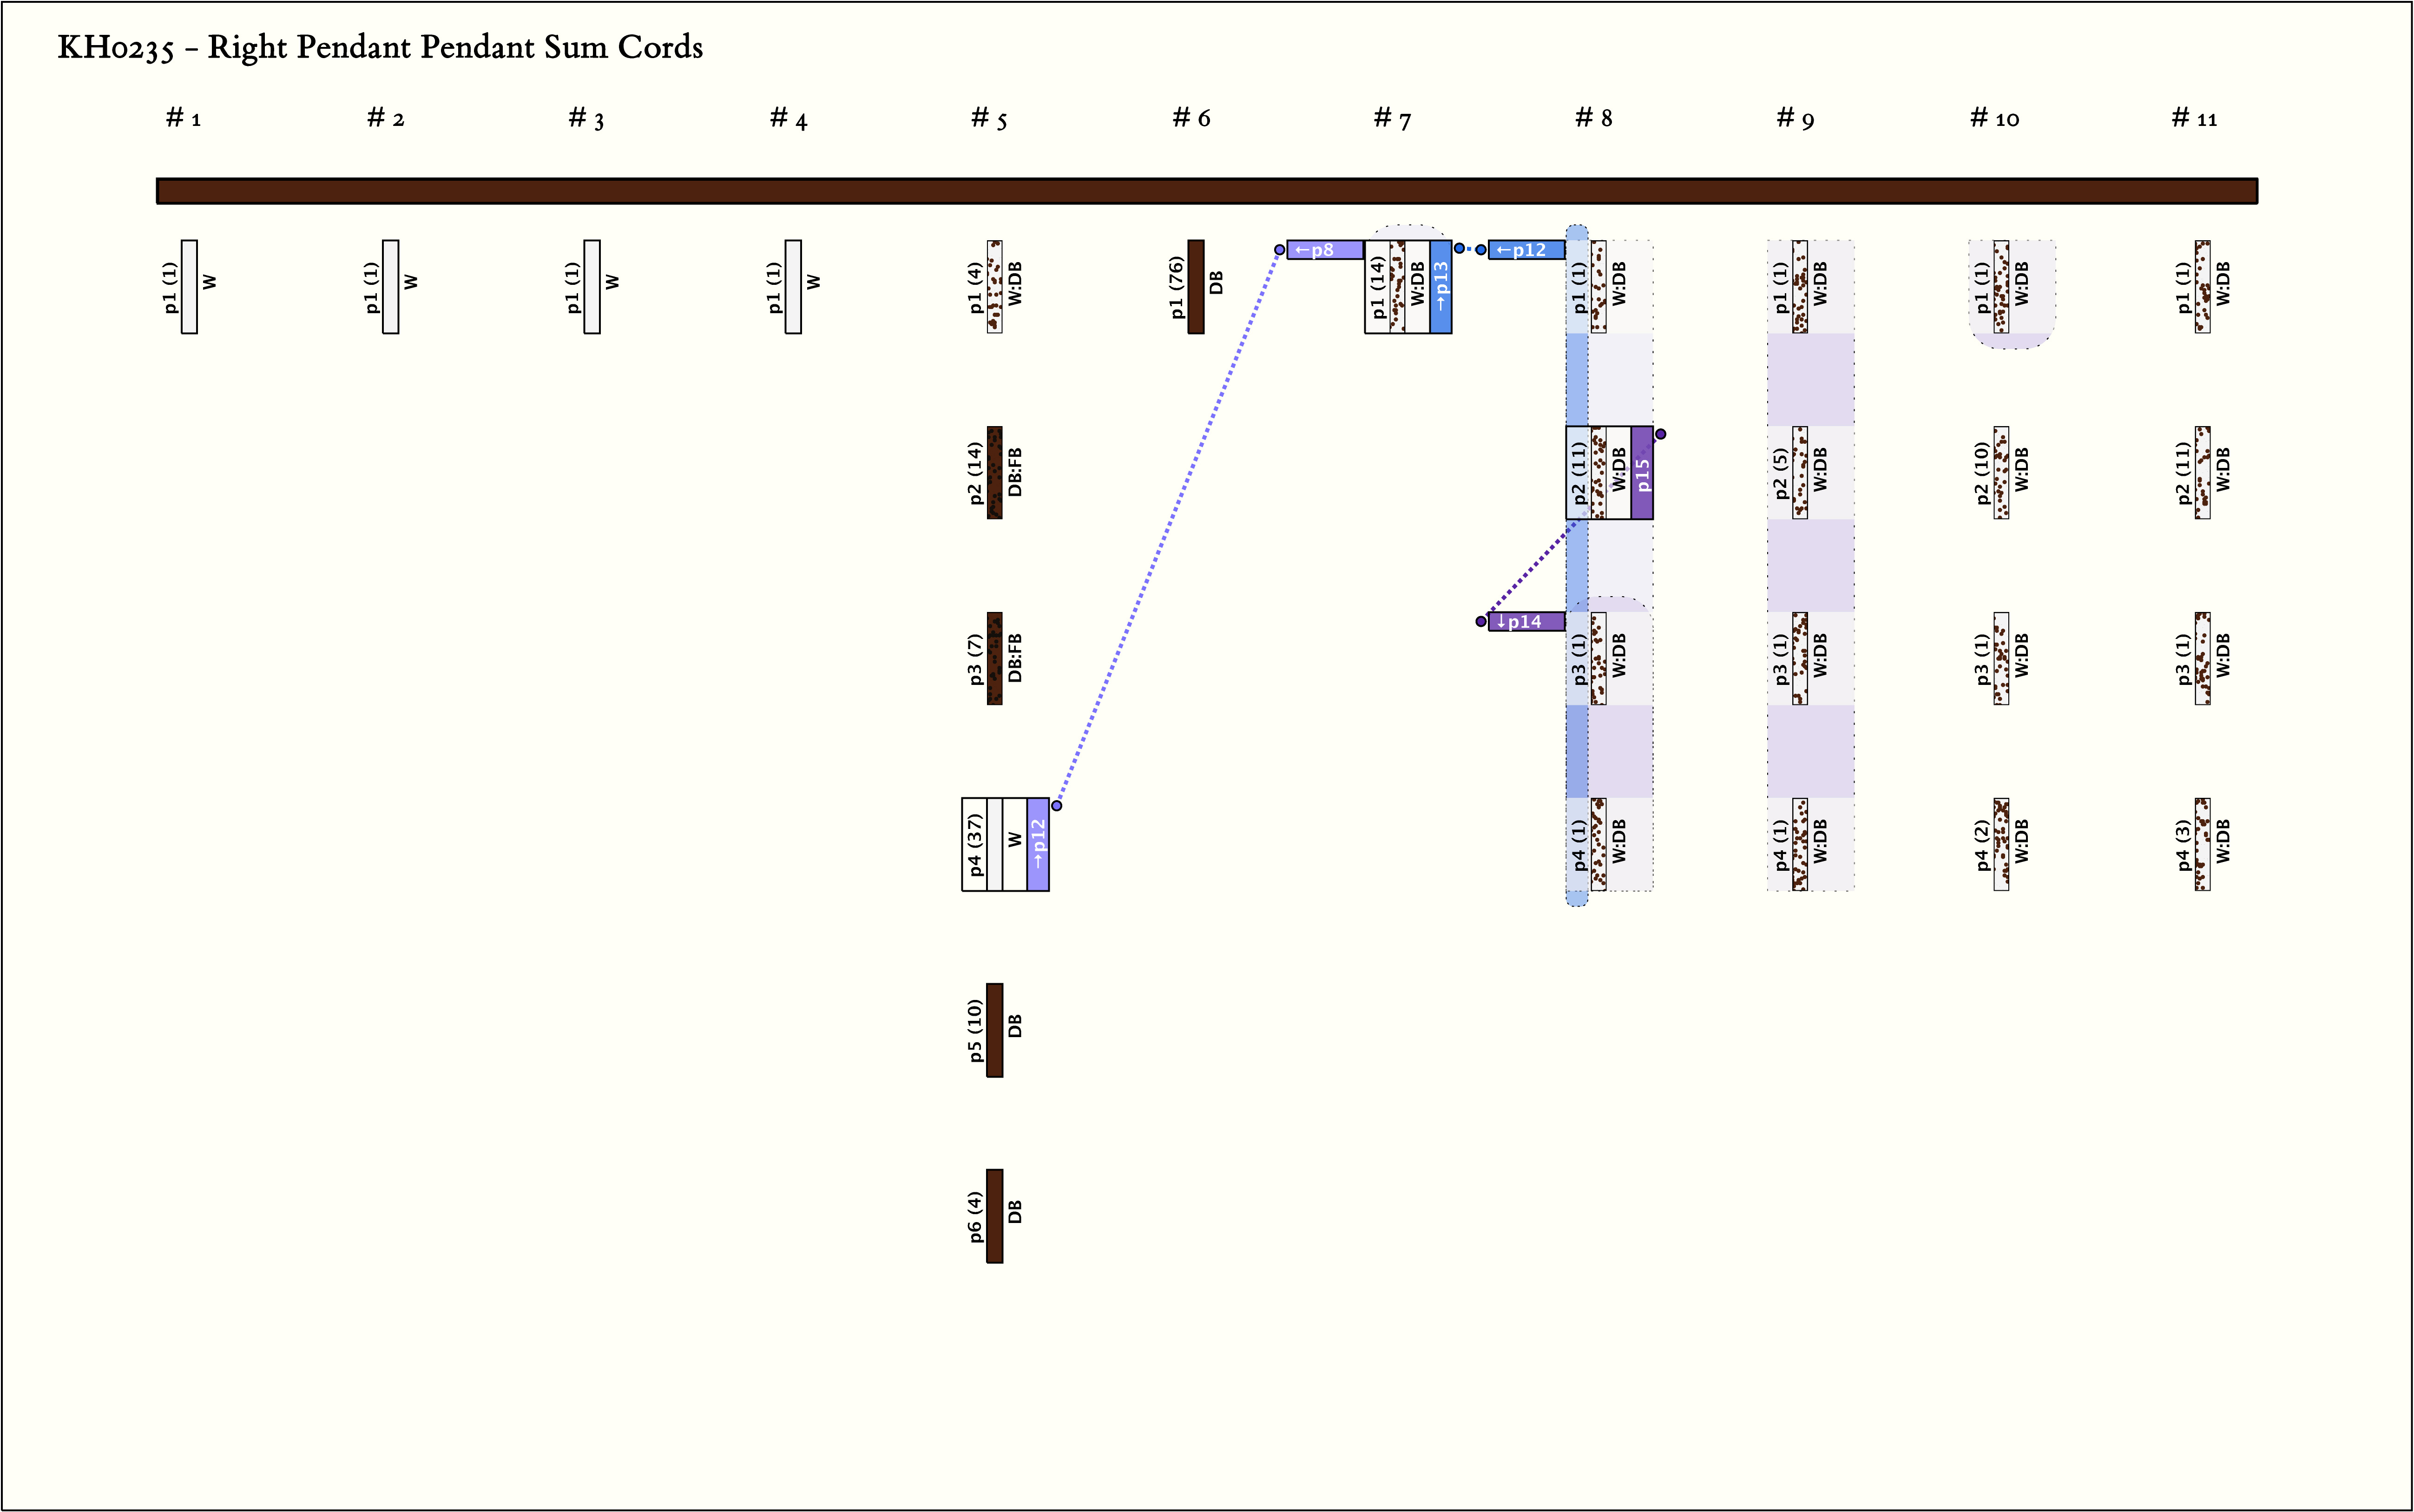Click the ←p8 tag in column 7

tap(1324, 250)
